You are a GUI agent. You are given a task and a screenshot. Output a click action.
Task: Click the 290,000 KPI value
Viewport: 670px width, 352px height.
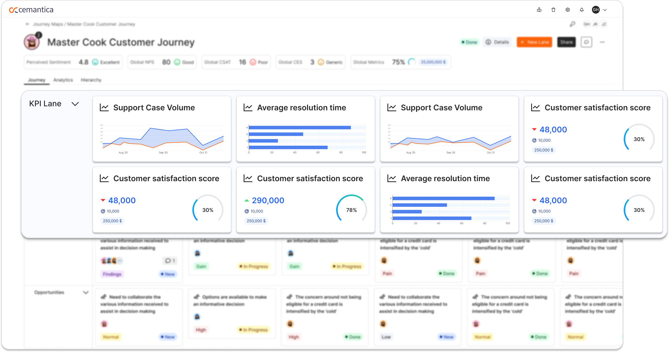268,200
